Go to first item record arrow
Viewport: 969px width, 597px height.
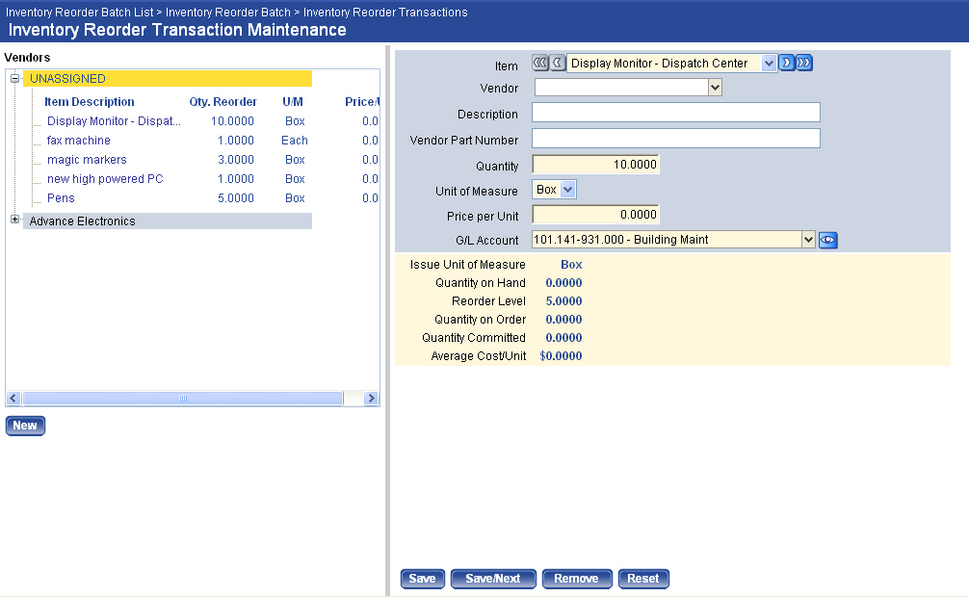539,64
